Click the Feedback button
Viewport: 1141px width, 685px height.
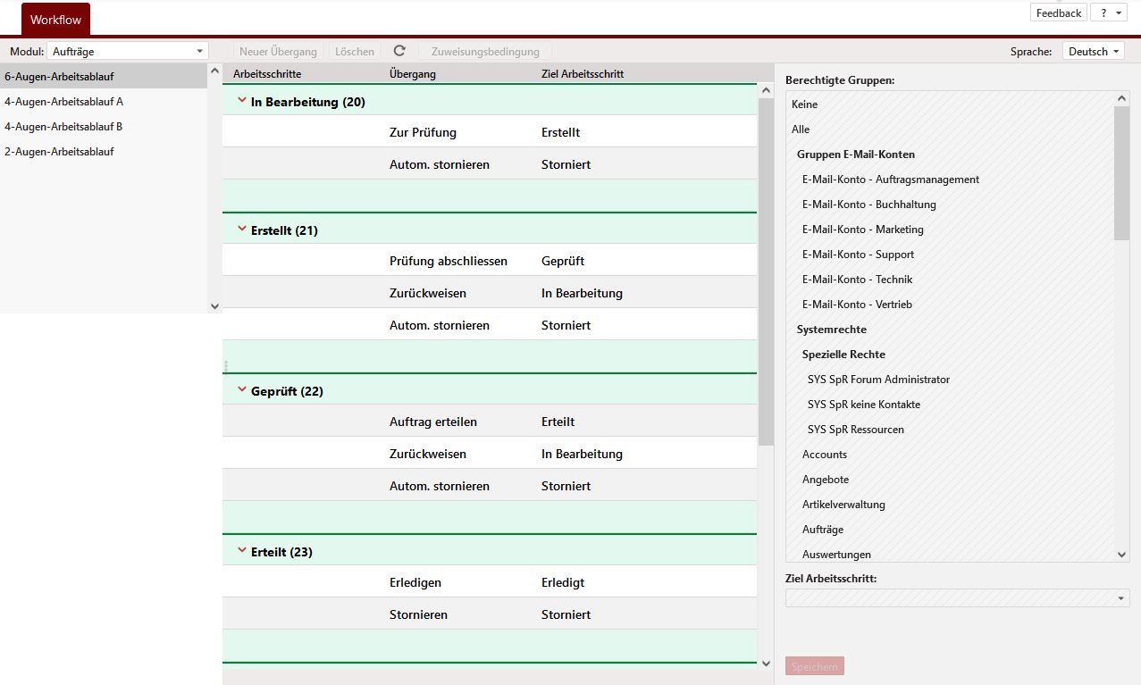pos(1058,13)
